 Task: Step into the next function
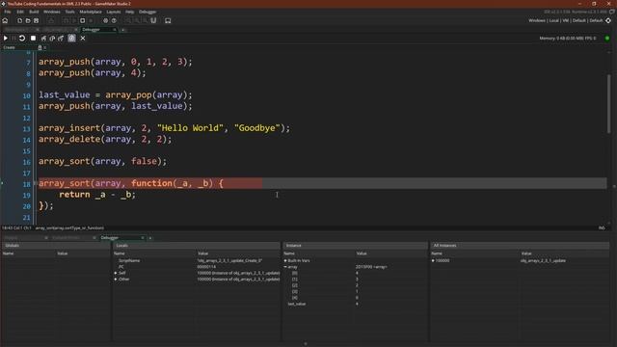coord(43,39)
